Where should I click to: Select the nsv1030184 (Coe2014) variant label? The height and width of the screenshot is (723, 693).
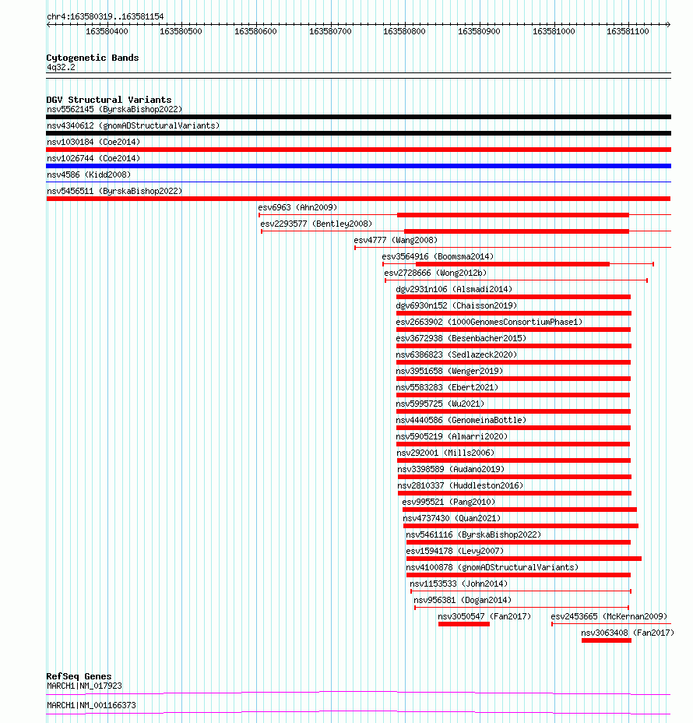[93, 142]
